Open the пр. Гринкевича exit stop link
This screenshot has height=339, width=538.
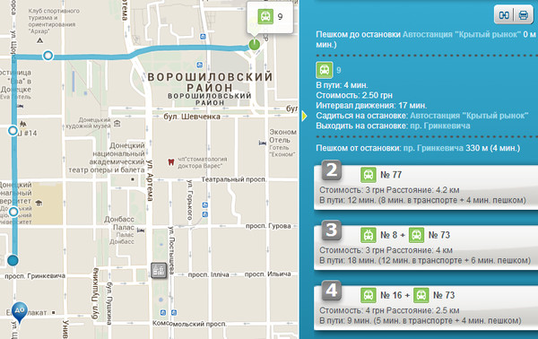click(440, 126)
